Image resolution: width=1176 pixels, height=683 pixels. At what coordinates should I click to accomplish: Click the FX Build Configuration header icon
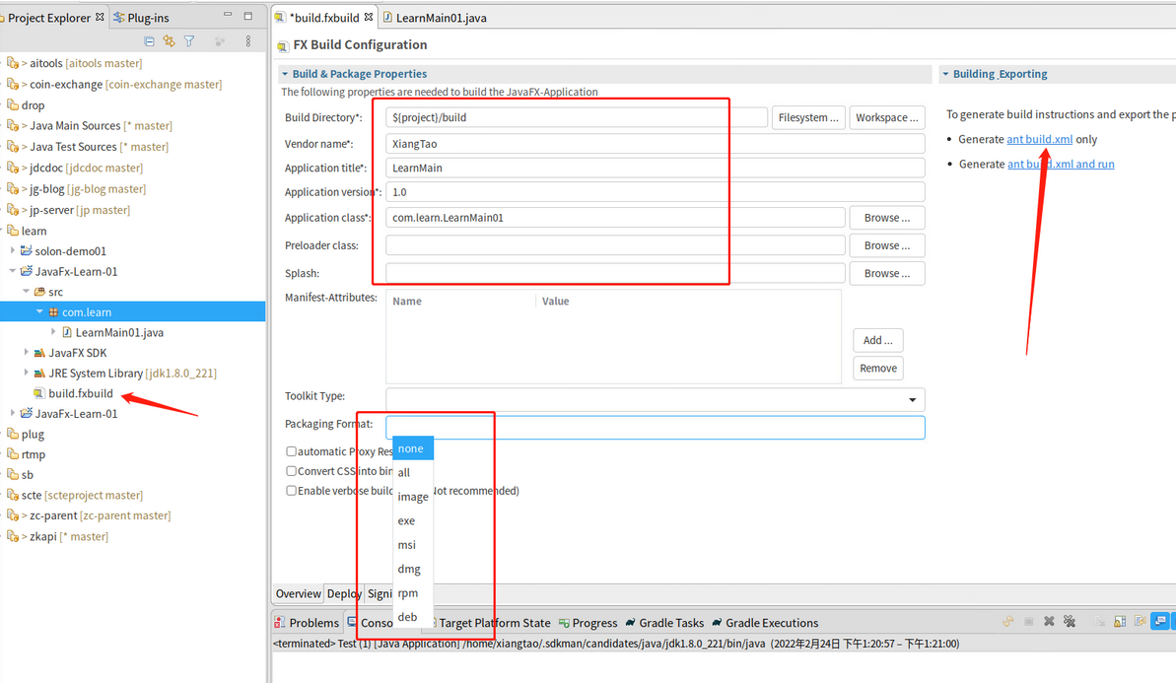click(283, 45)
